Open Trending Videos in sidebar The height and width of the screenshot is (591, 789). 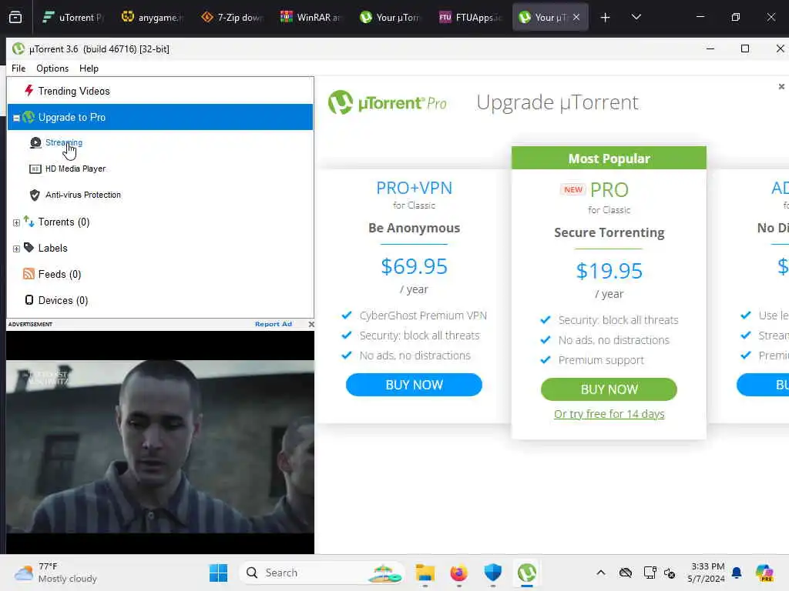73,91
